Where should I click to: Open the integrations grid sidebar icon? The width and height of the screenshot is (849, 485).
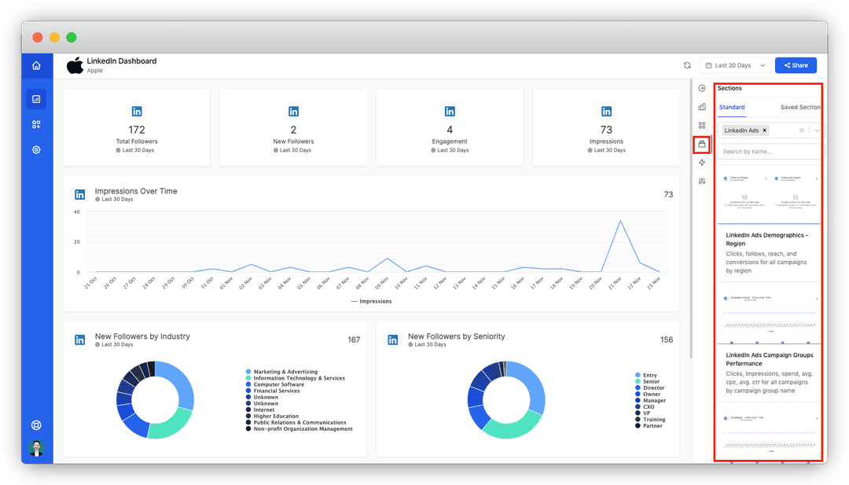[36, 124]
